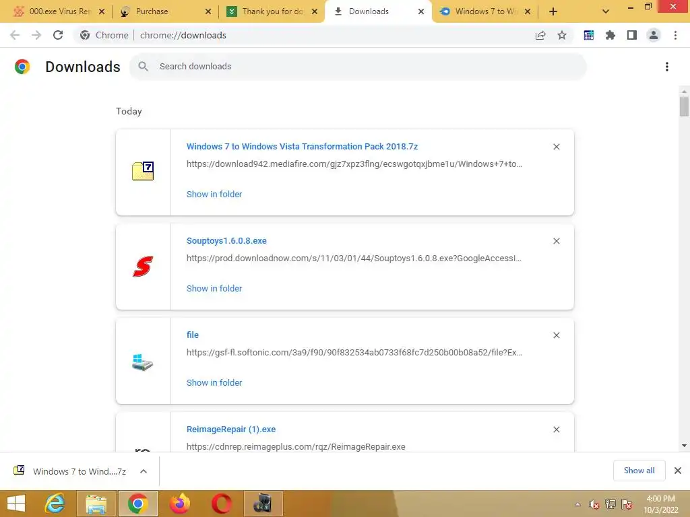Open Windows 7 to Windows Vista Transformation Pack file

pyautogui.click(x=302, y=146)
